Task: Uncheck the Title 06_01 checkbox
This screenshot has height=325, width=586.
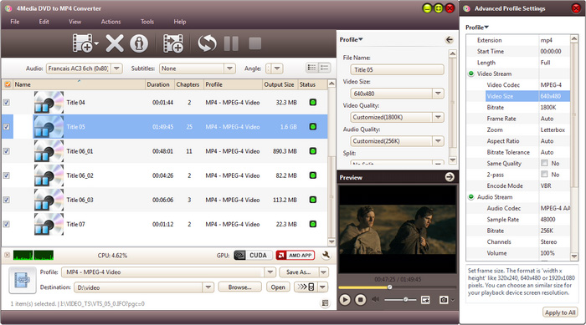Action: coord(7,151)
